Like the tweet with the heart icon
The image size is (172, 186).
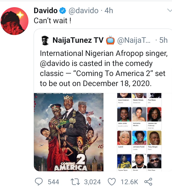point(111,182)
